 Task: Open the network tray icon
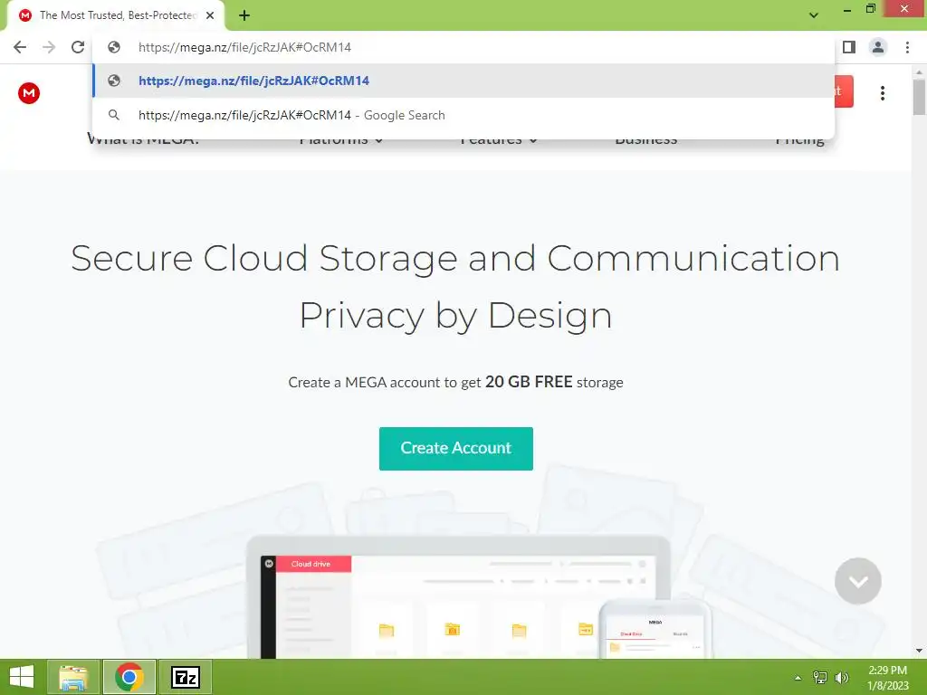click(820, 677)
